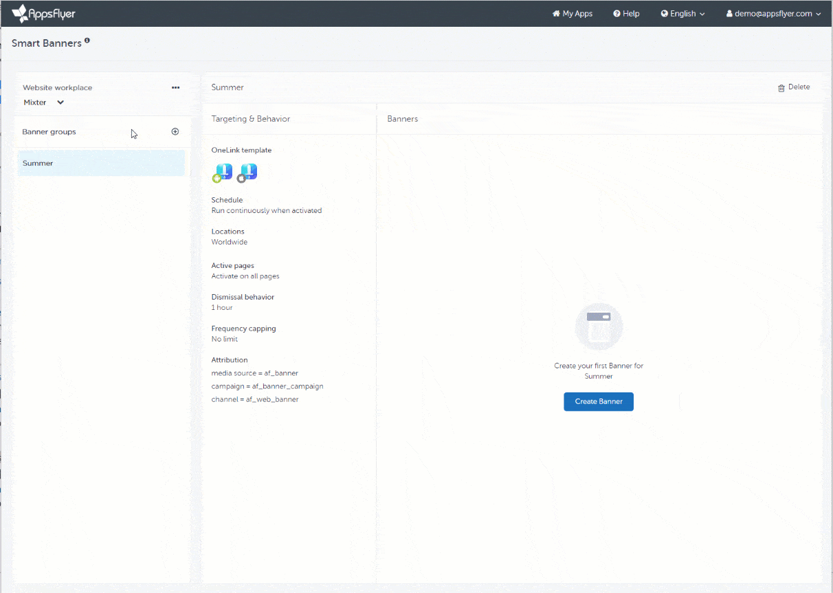The height and width of the screenshot is (593, 833).
Task: Click the Active pages setting
Action: 245,271
